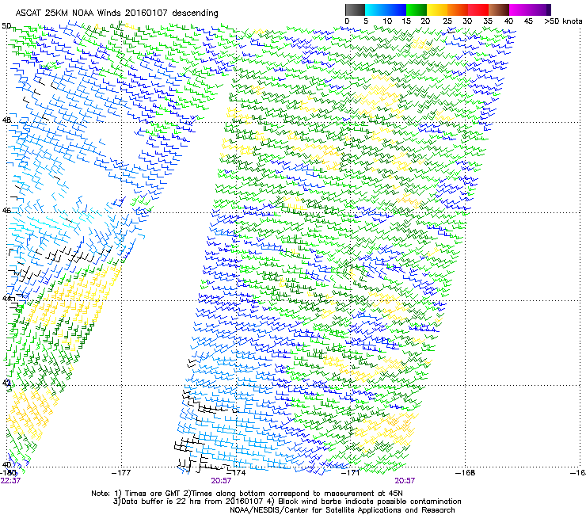Click the longitude label '-174'
This screenshot has height=515, width=586.
(x=236, y=472)
